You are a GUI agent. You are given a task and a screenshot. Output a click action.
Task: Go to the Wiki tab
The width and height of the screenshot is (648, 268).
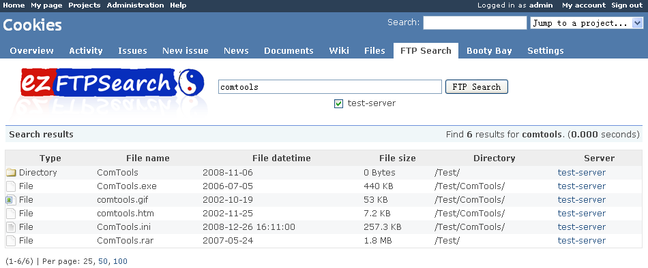[339, 51]
